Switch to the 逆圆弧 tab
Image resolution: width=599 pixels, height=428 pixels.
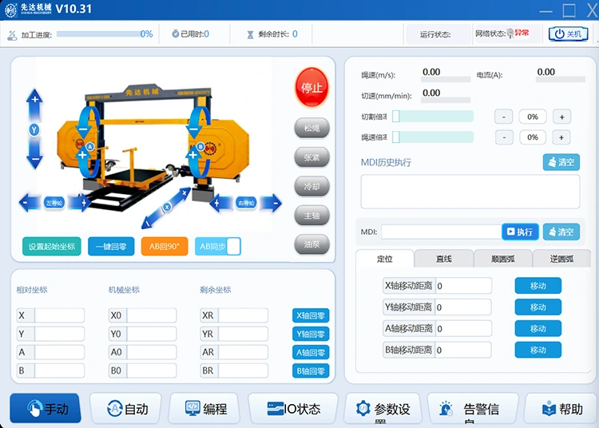point(561,259)
